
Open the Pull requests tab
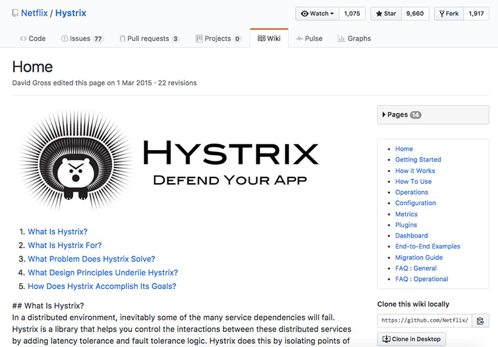pos(149,39)
